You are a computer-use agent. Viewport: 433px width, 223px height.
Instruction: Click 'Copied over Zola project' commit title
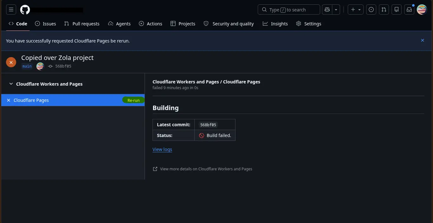point(57,58)
